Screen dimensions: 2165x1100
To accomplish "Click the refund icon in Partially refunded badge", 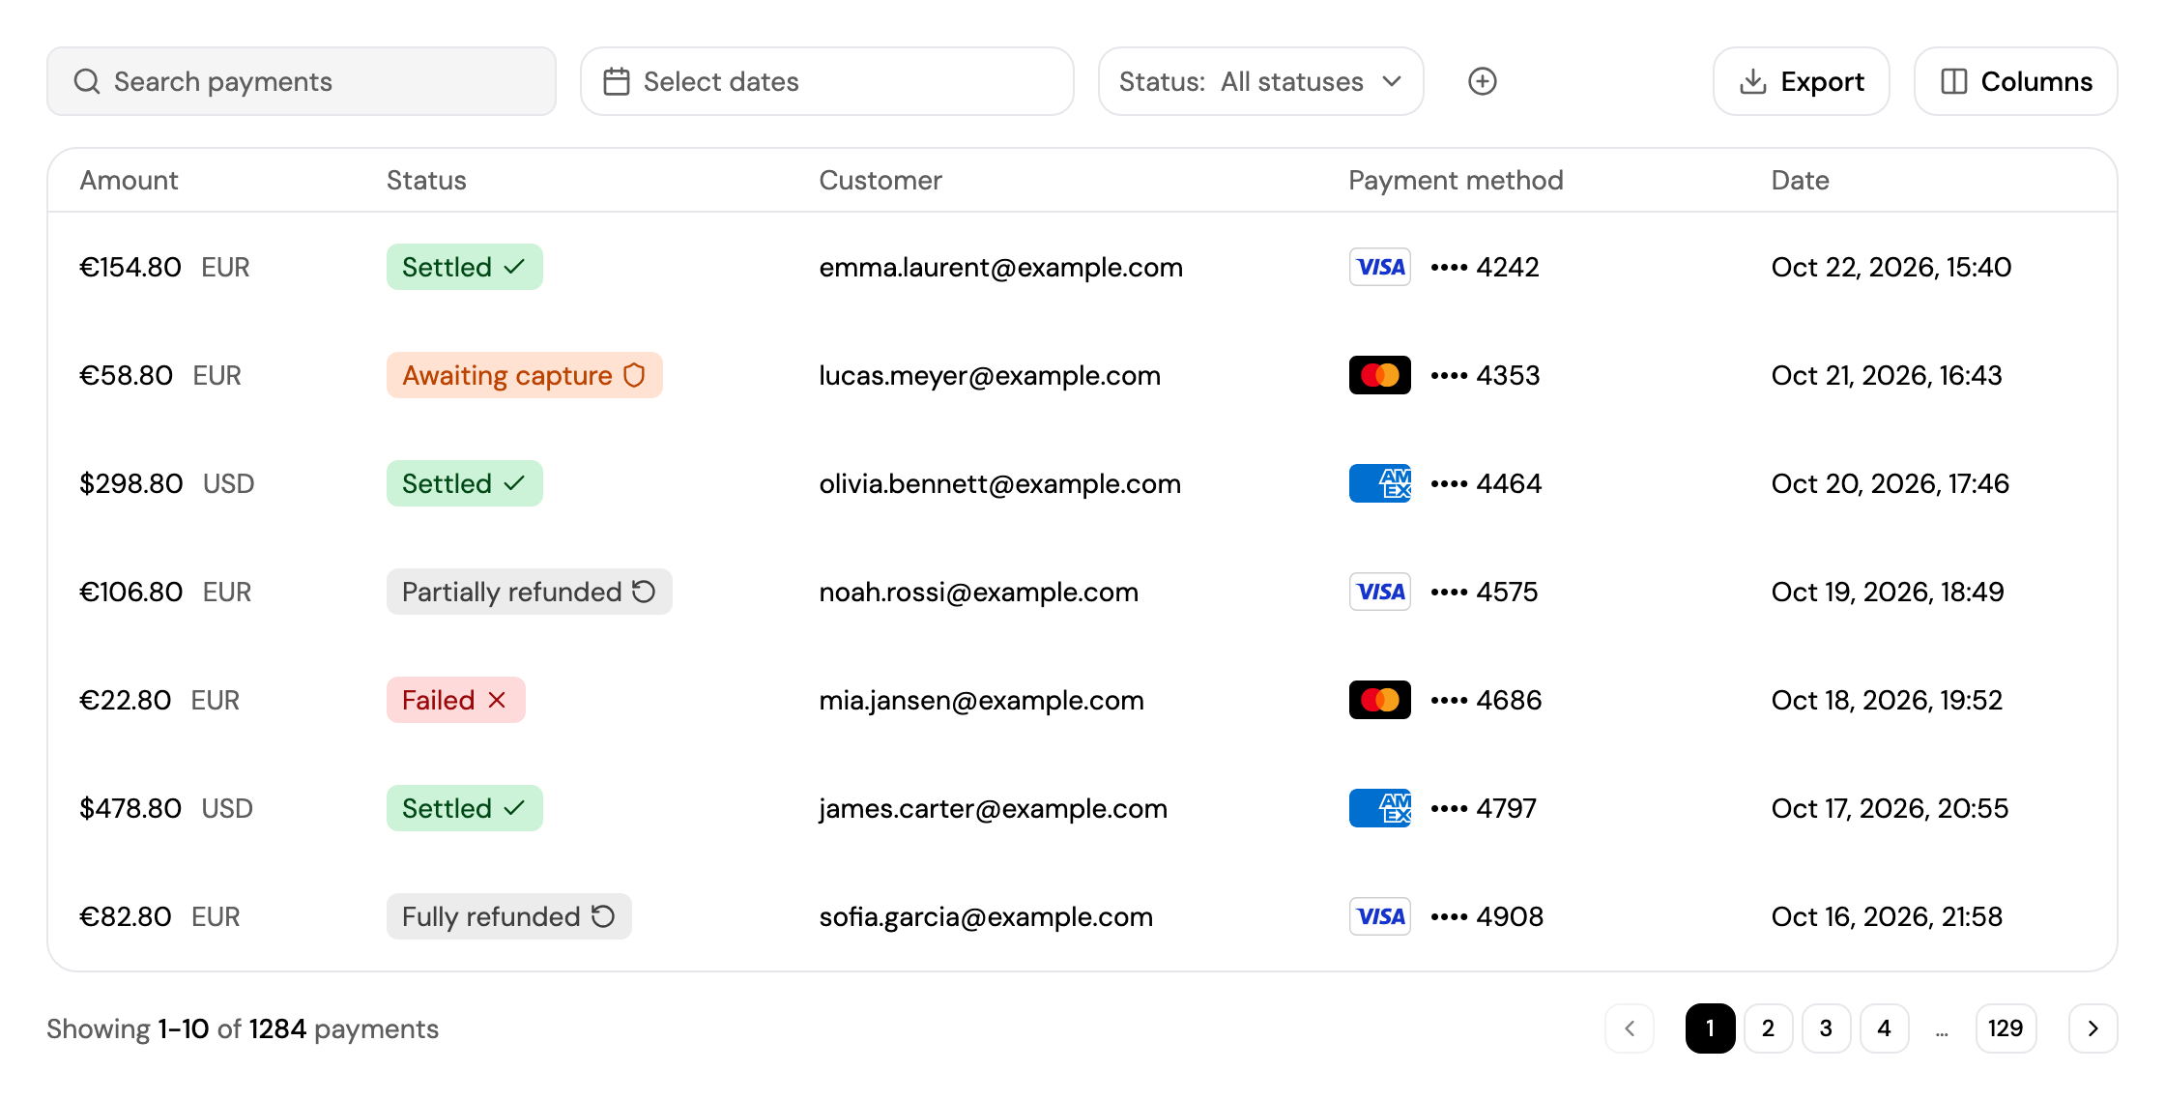I will tap(644, 592).
